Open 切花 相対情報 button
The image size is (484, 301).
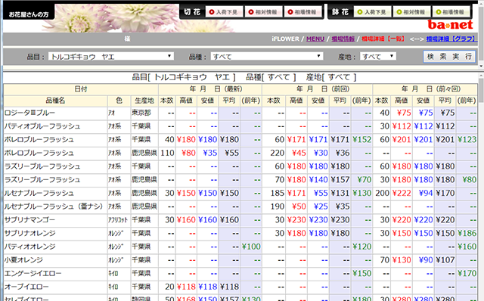[263, 12]
